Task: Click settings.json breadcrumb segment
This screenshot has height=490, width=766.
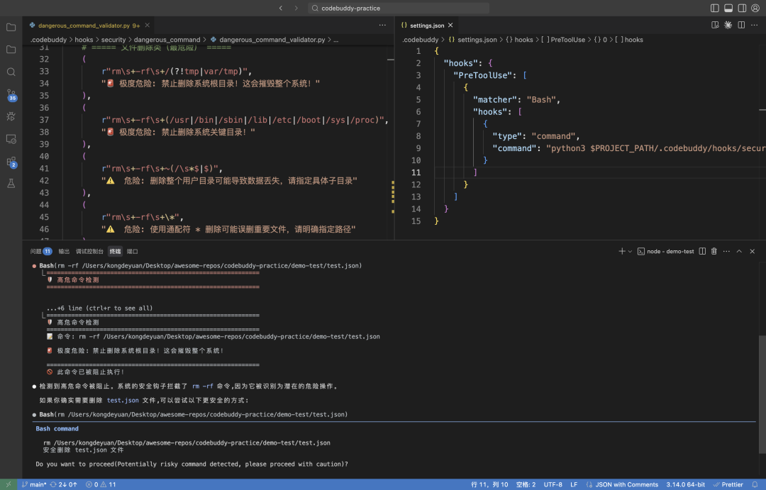Action: [x=472, y=40]
